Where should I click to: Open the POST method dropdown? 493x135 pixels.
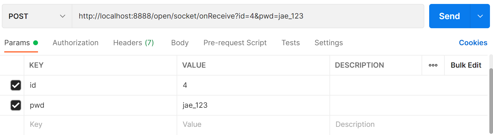pos(37,16)
